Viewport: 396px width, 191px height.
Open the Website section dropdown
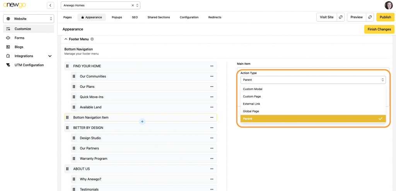click(x=29, y=18)
